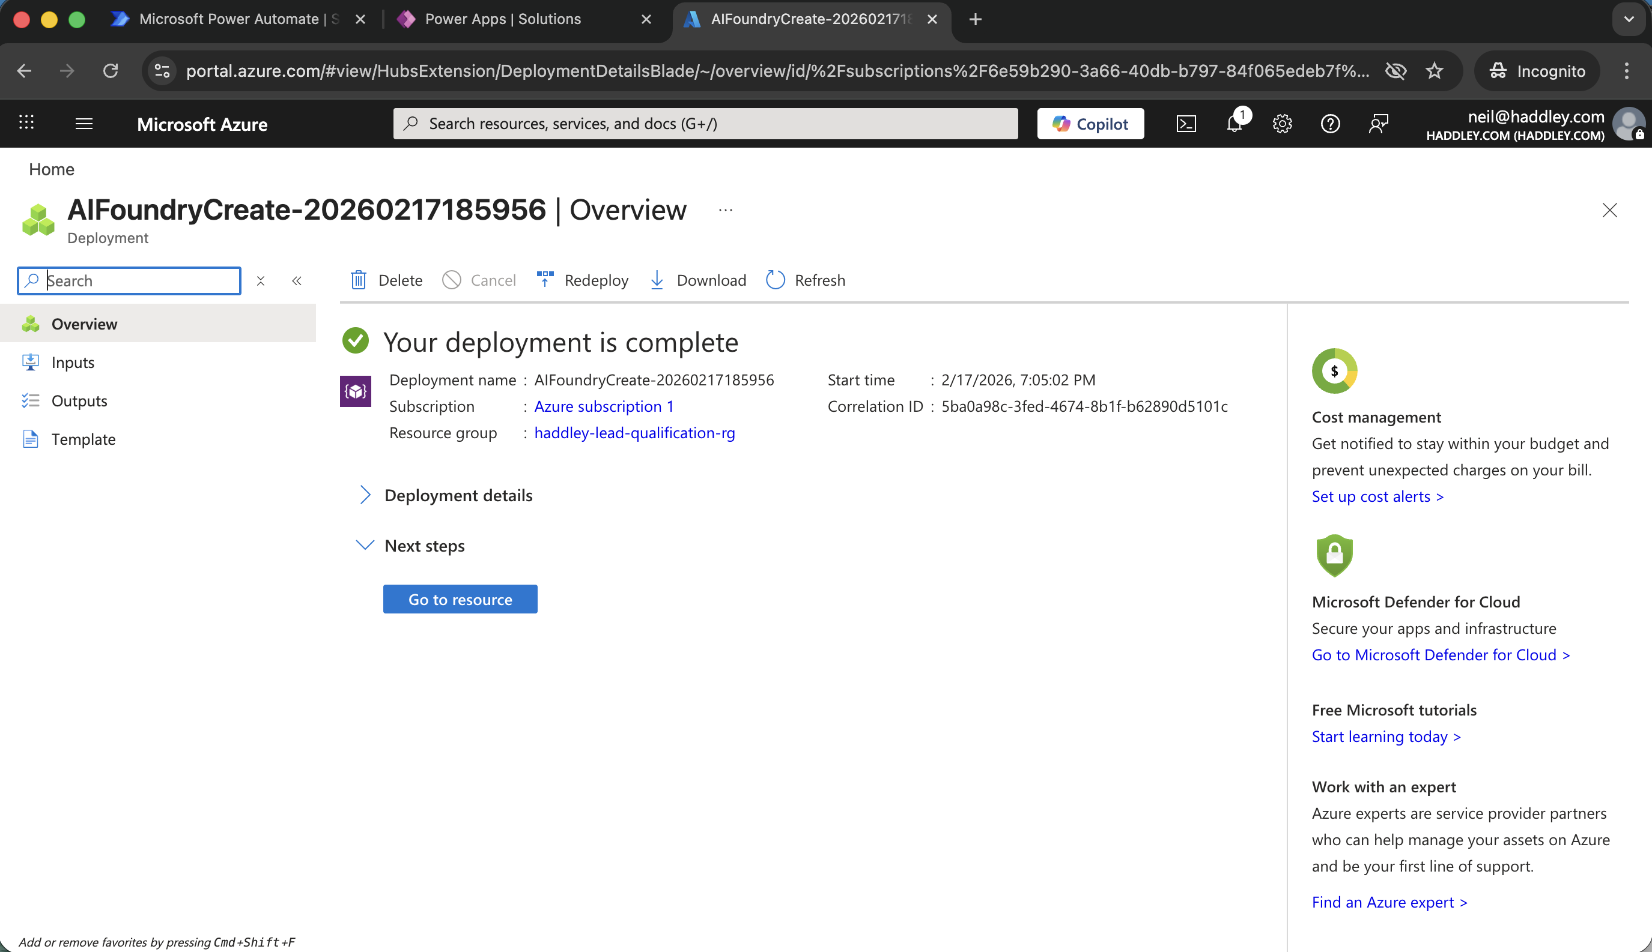Open the feedback icon in header
The image size is (1652, 952).
1378,124
